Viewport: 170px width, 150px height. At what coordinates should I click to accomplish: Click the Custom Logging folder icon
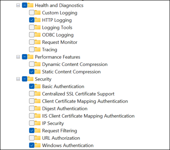click(x=38, y=13)
